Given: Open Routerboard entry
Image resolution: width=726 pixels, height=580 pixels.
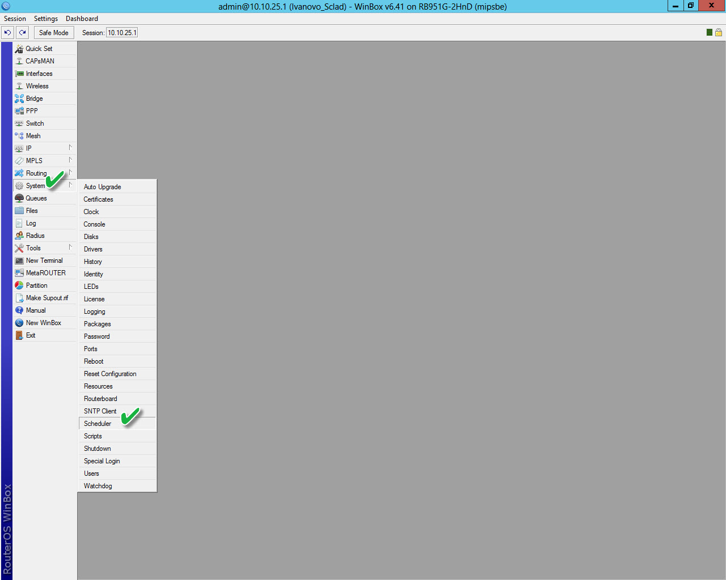Looking at the screenshot, I should click(117, 399).
